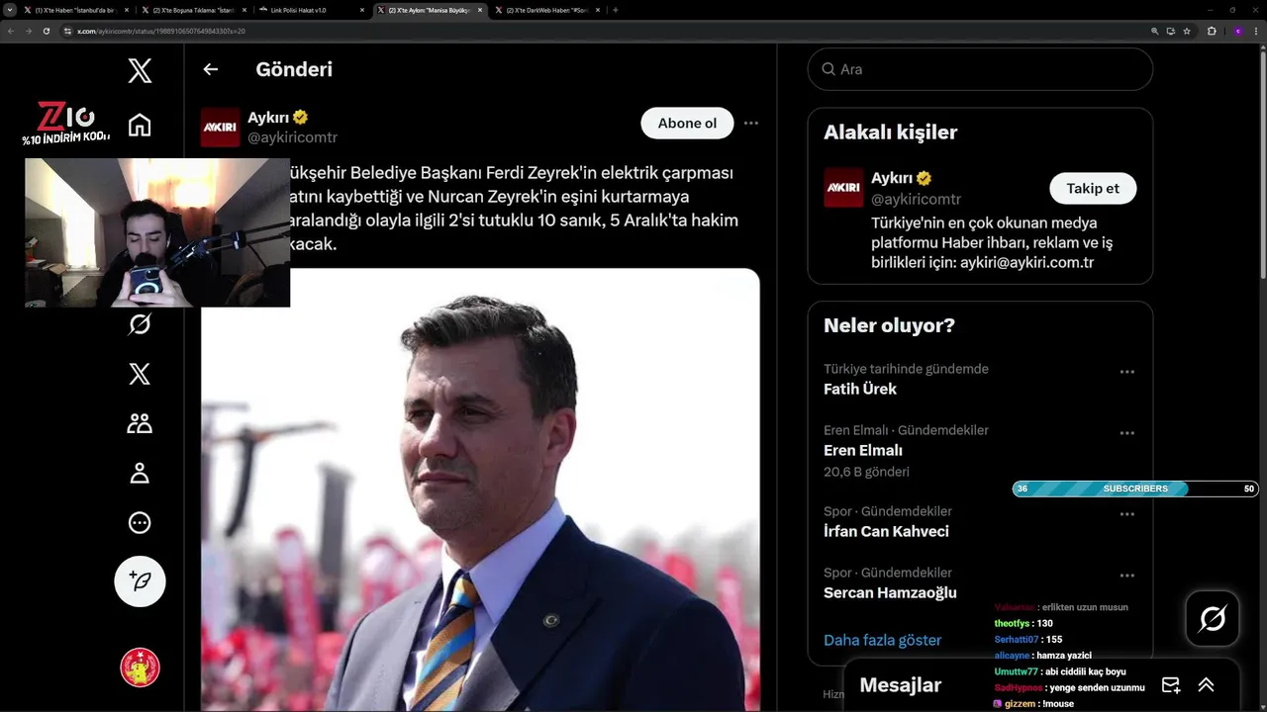This screenshot has height=712, width=1267.
Task: Bookmark this page with star icon
Action: [1187, 31]
